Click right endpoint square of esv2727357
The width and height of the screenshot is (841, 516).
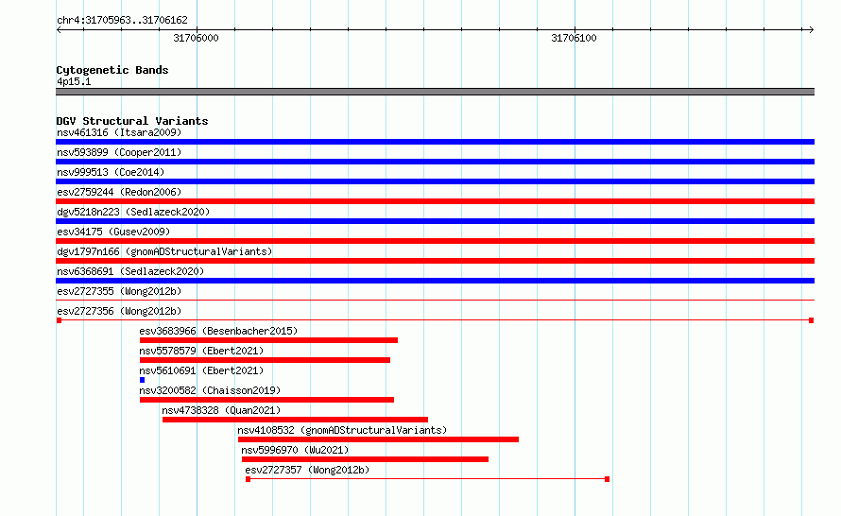(608, 479)
